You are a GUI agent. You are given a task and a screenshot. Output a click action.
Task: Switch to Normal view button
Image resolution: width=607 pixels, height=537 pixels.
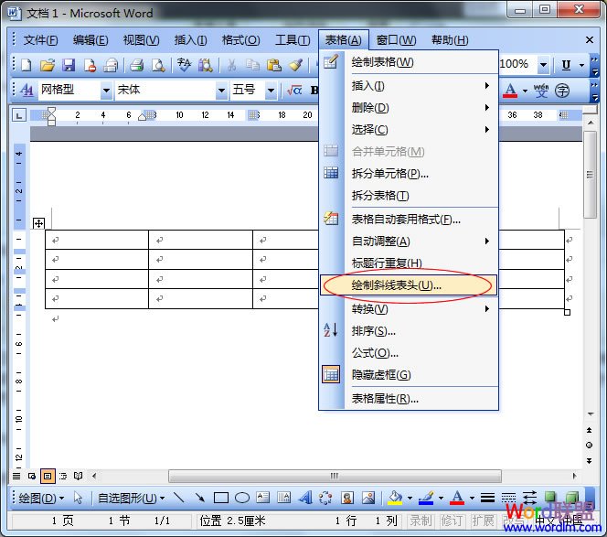tap(16, 476)
